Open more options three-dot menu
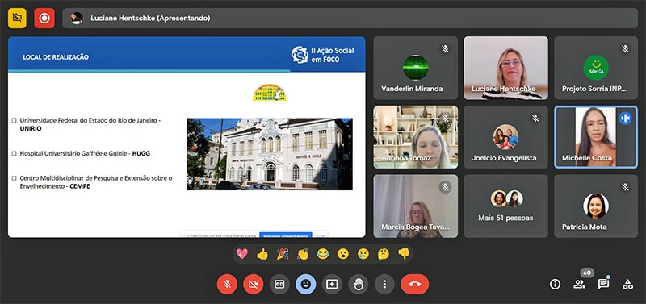This screenshot has width=646, height=304. 384,285
